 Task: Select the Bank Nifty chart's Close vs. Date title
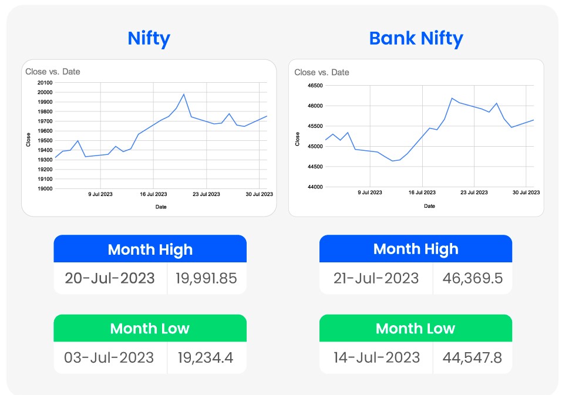pyautogui.click(x=322, y=72)
